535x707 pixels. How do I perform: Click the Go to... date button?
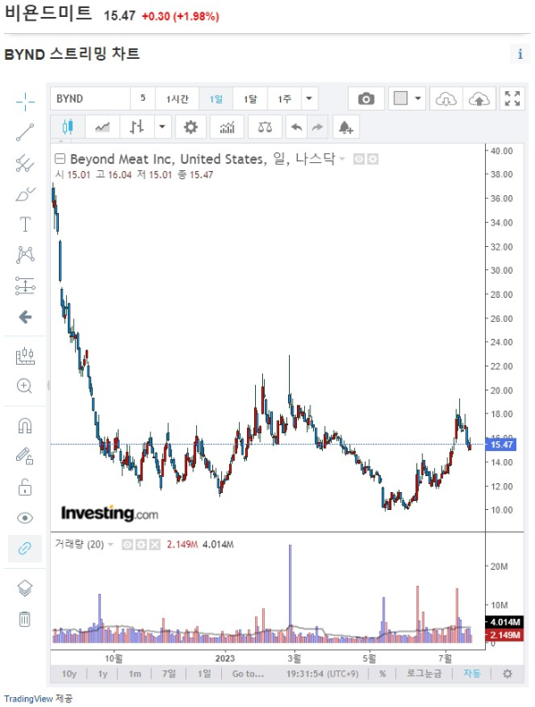point(248,674)
